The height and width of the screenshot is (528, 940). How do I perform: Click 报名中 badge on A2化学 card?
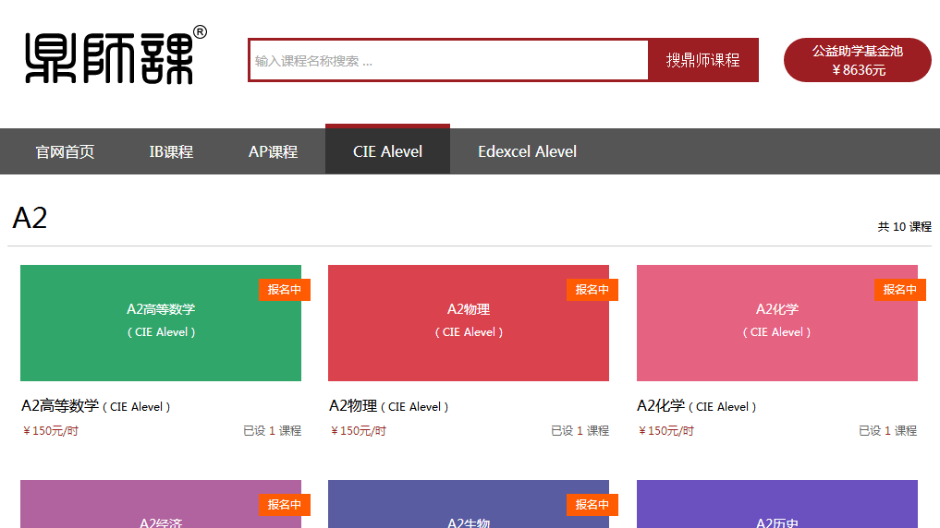pos(900,290)
